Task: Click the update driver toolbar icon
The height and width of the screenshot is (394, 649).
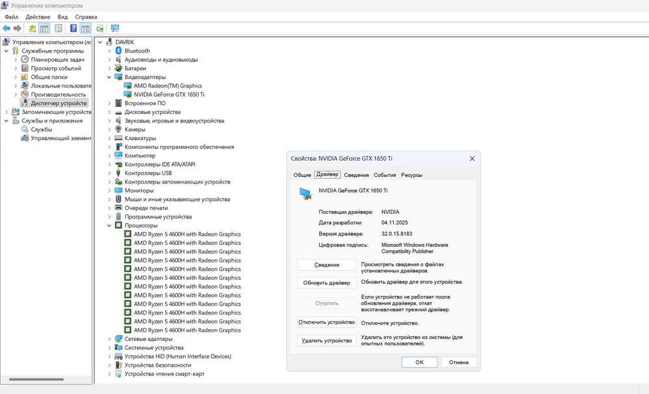Action: pos(100,28)
